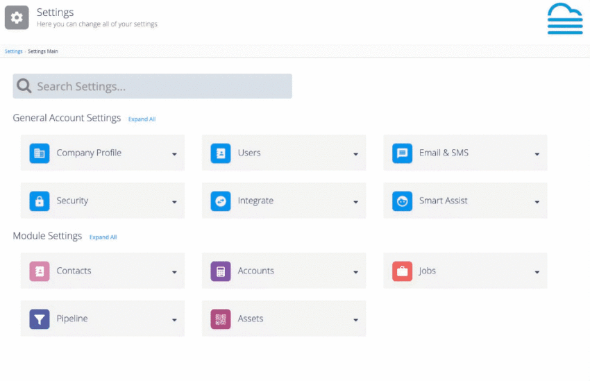Screen dimensions: 590x381
Task: Click the Accounts calculator icon
Action: point(221,271)
